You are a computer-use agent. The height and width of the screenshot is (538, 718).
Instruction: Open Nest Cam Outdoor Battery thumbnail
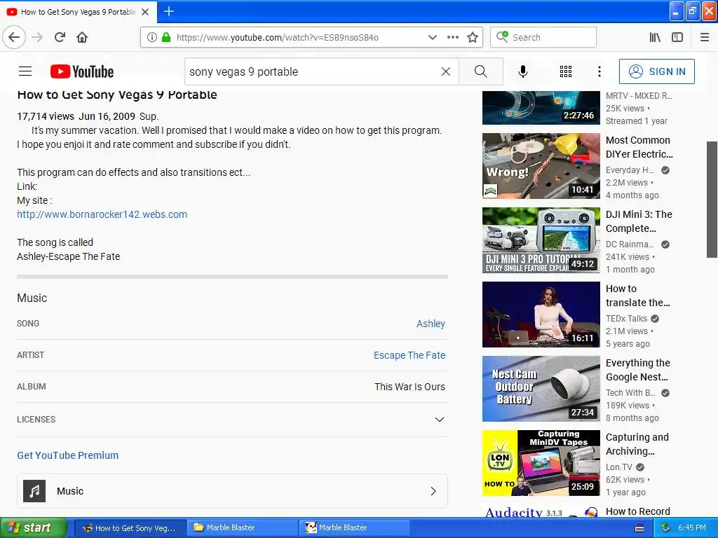(x=541, y=388)
